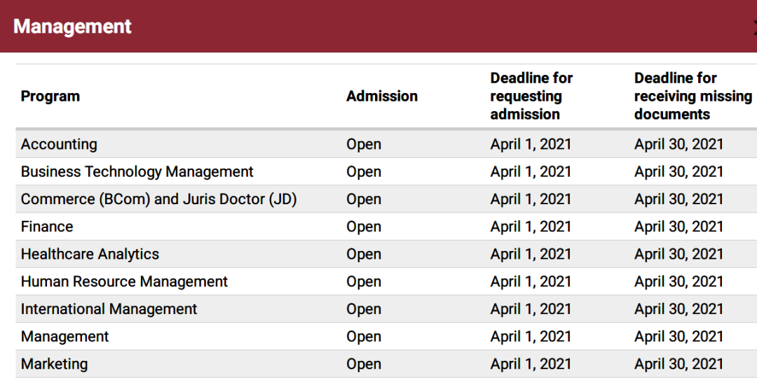Viewport: 757px width, 379px height.
Task: Click Deadline for requesting admission header
Action: pos(531,96)
